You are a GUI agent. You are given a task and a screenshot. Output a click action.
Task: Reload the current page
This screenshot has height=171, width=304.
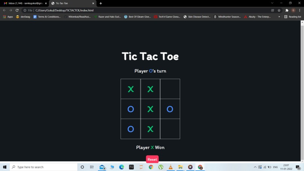pyautogui.click(x=17, y=10)
